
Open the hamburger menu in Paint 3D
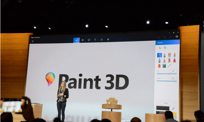coord(33,41)
